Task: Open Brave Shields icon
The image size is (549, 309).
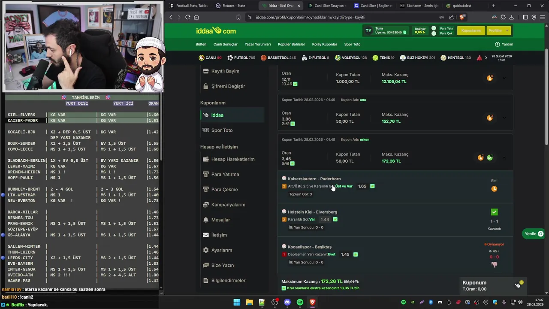Action: (462, 17)
